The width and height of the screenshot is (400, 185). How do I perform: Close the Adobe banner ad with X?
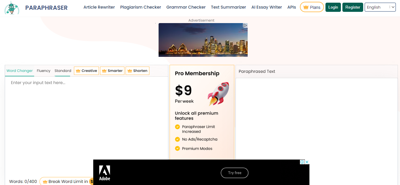[307, 162]
